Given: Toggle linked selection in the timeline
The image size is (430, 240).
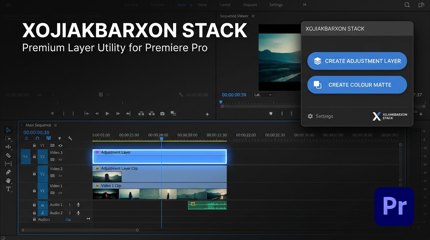Looking at the screenshot, I should (x=48, y=138).
